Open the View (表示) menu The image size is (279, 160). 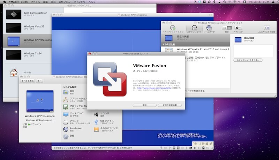pyautogui.click(x=53, y=2)
